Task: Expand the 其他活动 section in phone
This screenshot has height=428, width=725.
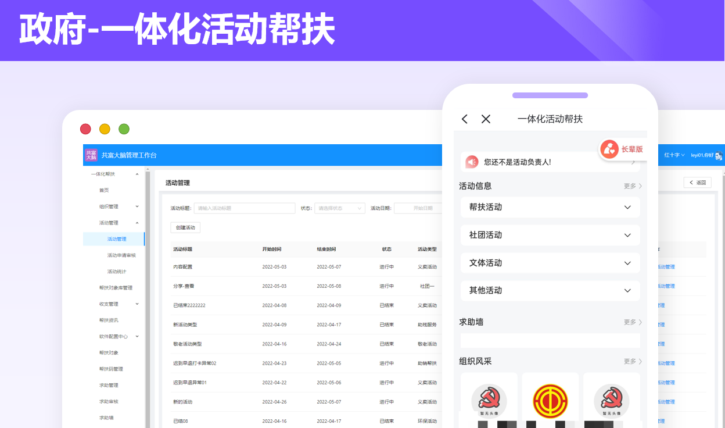Action: point(550,291)
